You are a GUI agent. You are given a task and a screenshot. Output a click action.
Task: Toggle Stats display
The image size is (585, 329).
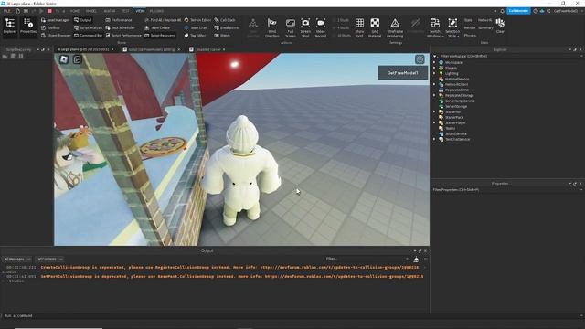click(468, 20)
